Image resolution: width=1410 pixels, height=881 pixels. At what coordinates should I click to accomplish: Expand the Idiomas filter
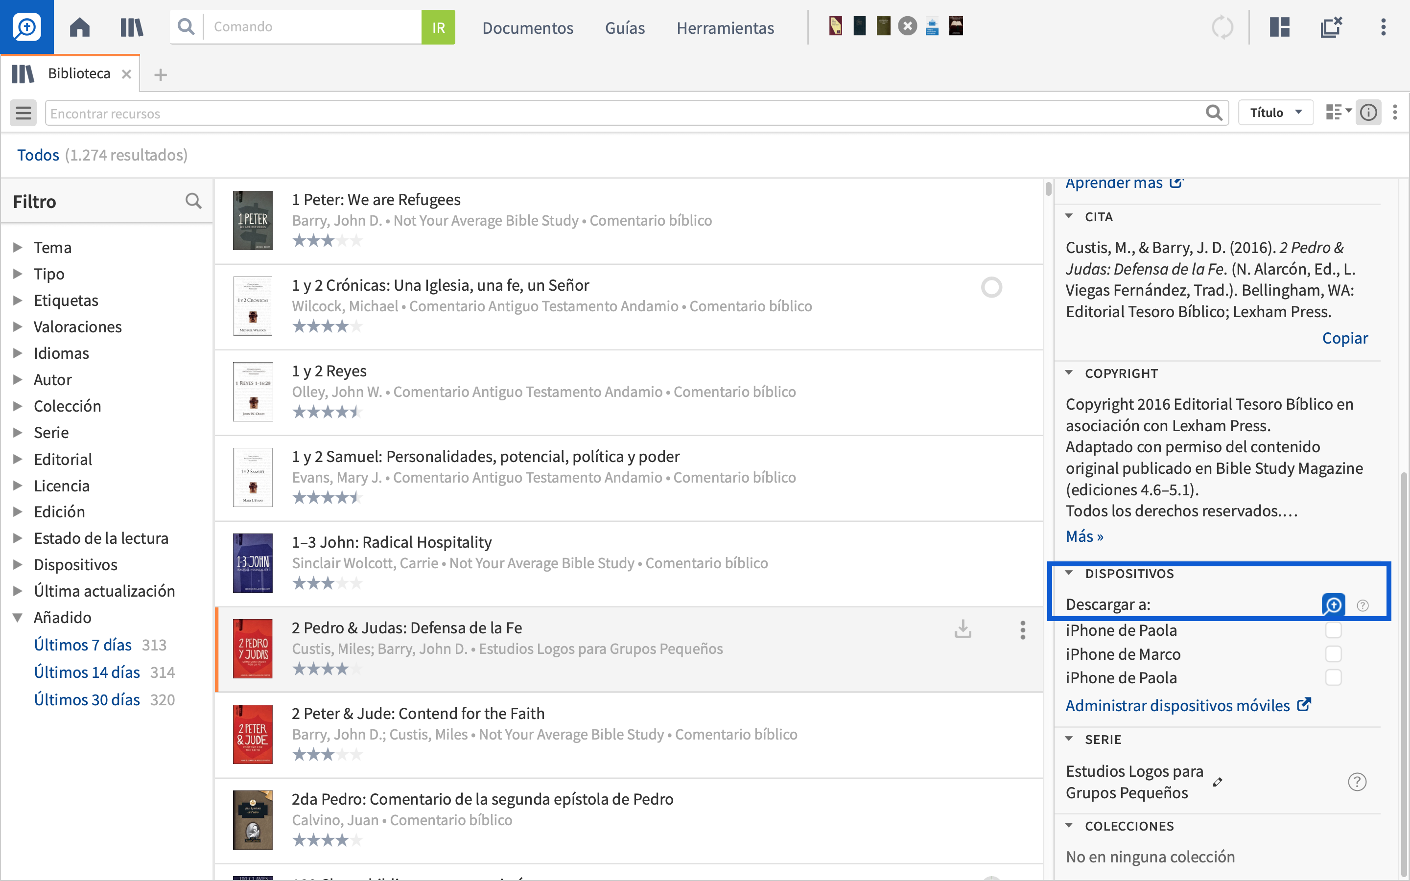[18, 352]
